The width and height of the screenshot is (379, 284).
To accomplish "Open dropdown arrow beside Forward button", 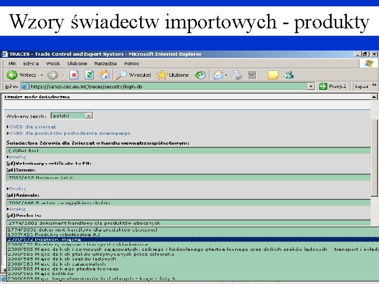I will coord(63,75).
